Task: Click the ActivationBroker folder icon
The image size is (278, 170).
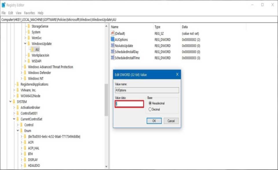Action: pyautogui.click(x=18, y=107)
